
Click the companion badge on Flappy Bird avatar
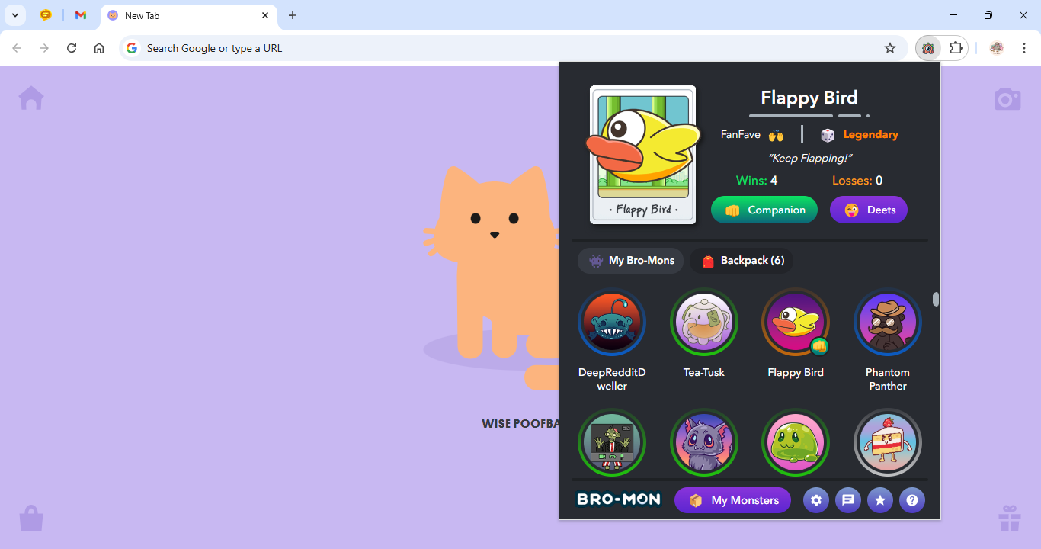(819, 346)
